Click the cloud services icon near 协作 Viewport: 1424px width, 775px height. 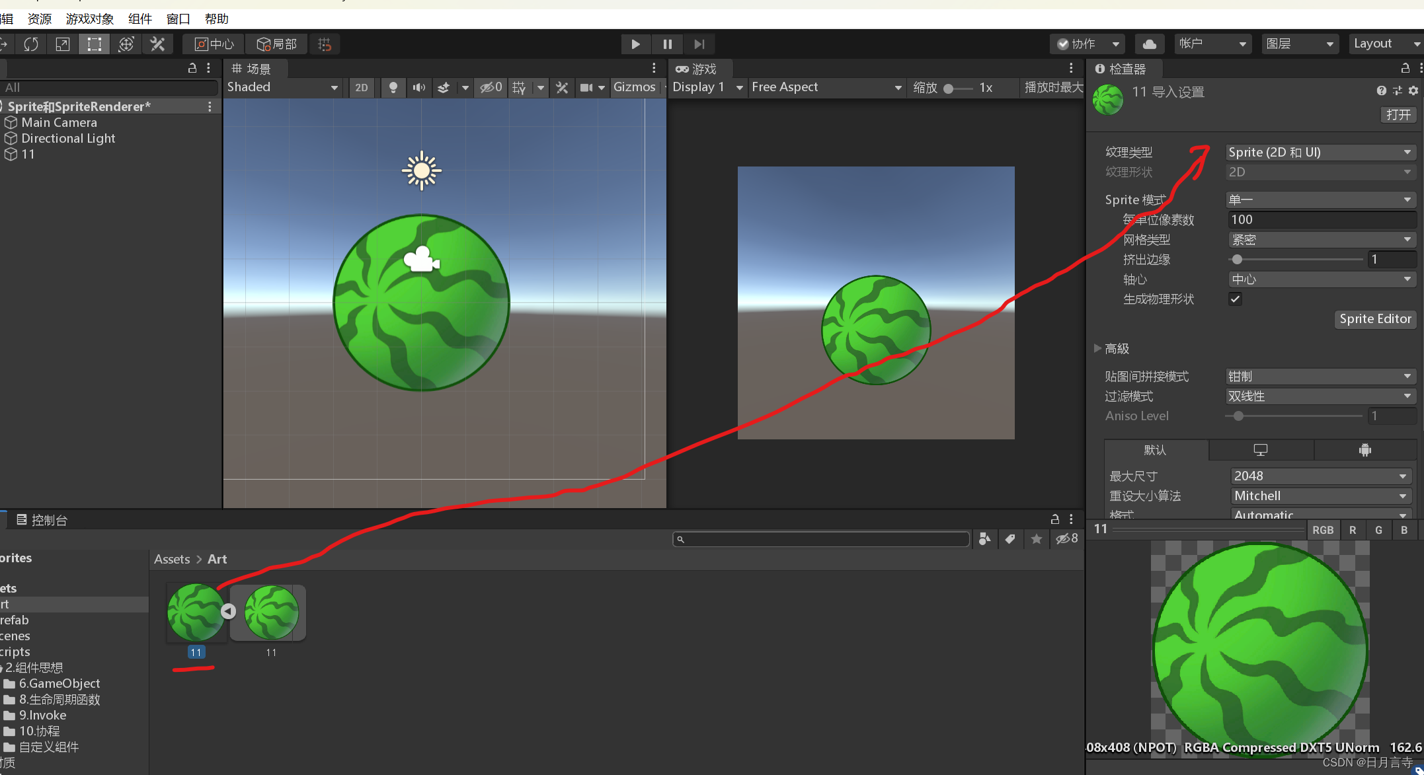coord(1149,44)
